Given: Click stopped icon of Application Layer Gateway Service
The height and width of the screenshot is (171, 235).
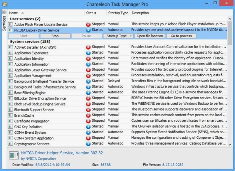Looking at the screenshot, I should tap(88, 70).
